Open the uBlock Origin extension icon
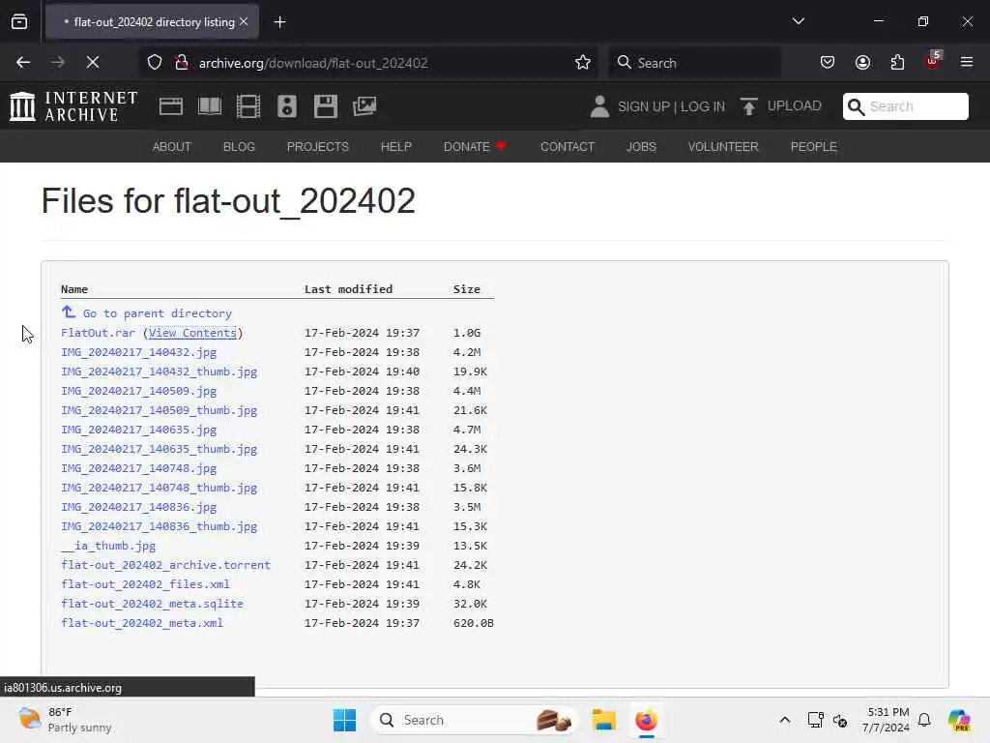Image resolution: width=990 pixels, height=743 pixels. click(933, 61)
